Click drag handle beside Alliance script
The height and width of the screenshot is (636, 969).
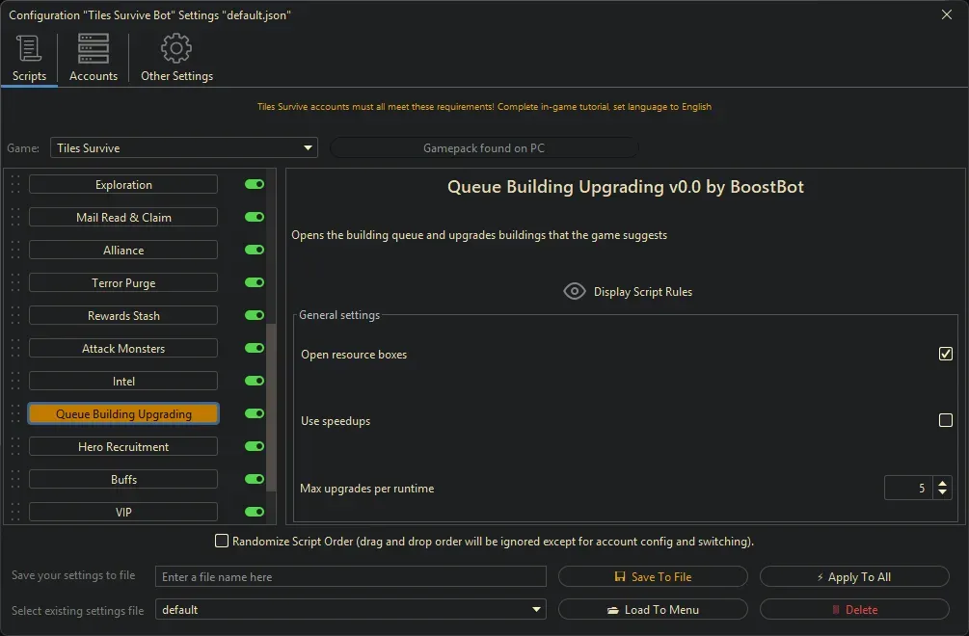(x=15, y=251)
